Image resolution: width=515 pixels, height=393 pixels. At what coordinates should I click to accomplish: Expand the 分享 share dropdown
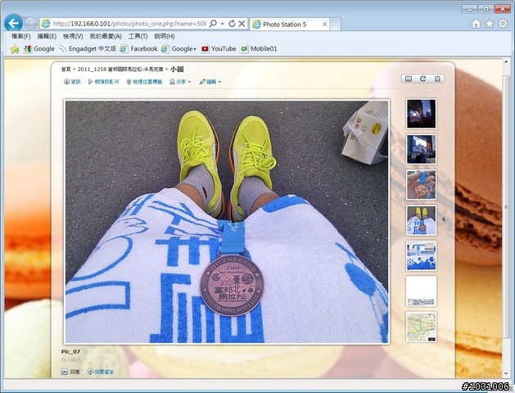point(180,82)
